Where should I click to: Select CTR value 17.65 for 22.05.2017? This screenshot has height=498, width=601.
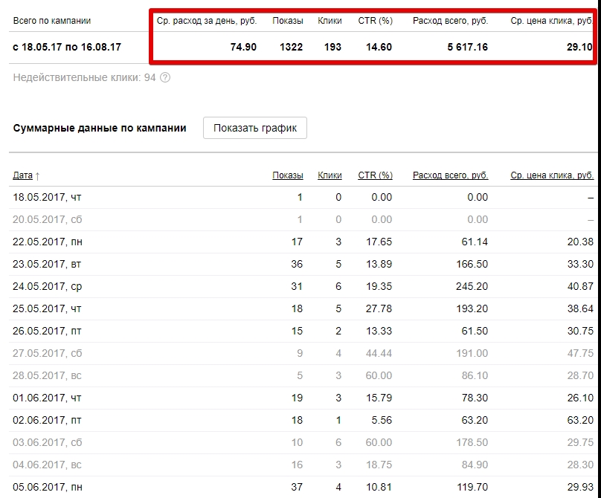coord(379,242)
